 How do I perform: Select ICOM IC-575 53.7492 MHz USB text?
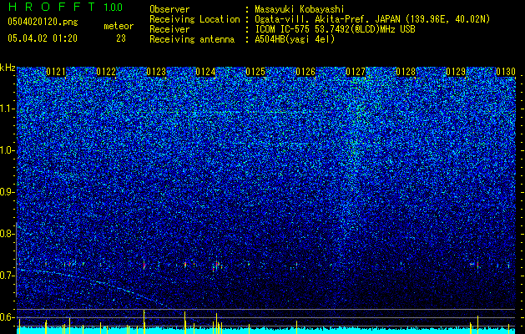pos(335,29)
